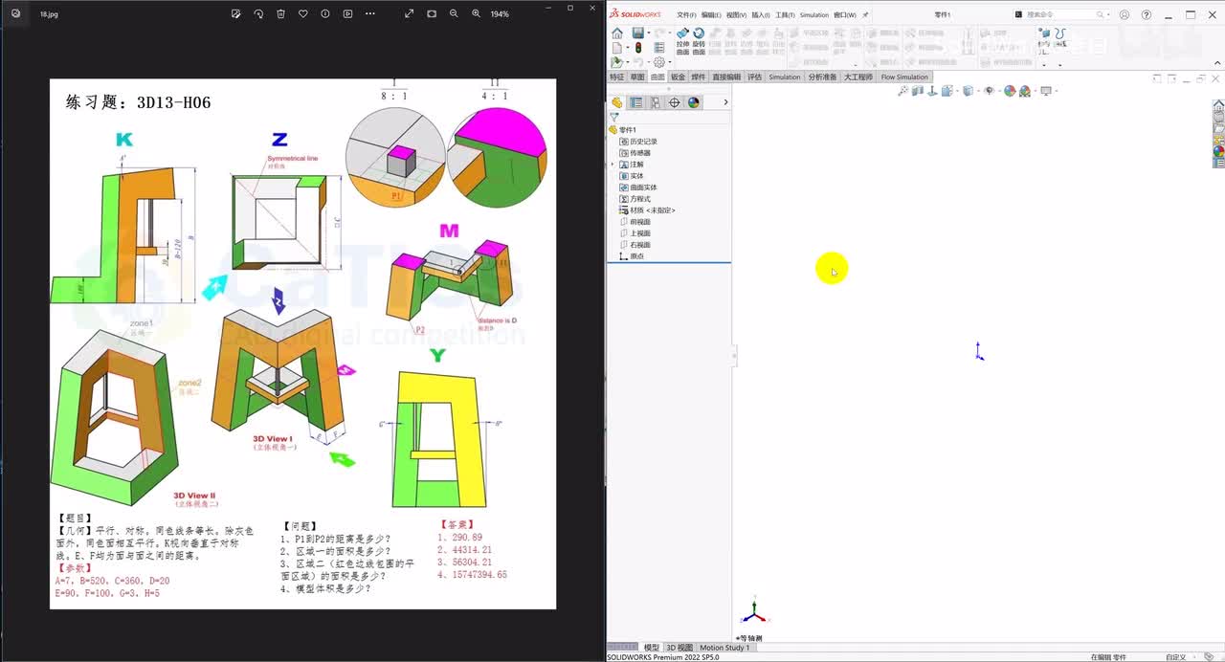Favorite the image with heart icon
The height and width of the screenshot is (662, 1225).
(303, 13)
